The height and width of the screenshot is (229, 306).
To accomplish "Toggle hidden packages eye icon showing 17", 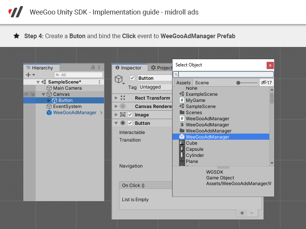I will pyautogui.click(x=266, y=82).
